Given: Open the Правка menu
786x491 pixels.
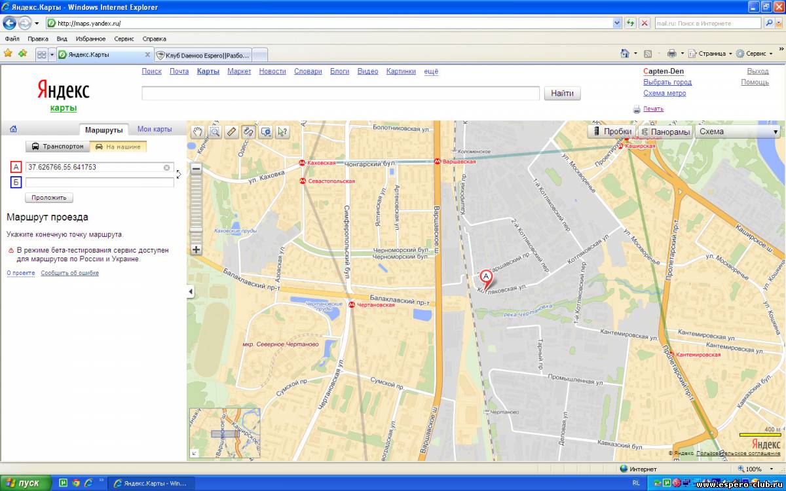Looking at the screenshot, I should (38, 39).
